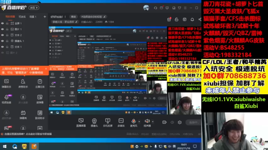Open the notification bell icon
This screenshot has height=150, width=268.
[192, 19]
